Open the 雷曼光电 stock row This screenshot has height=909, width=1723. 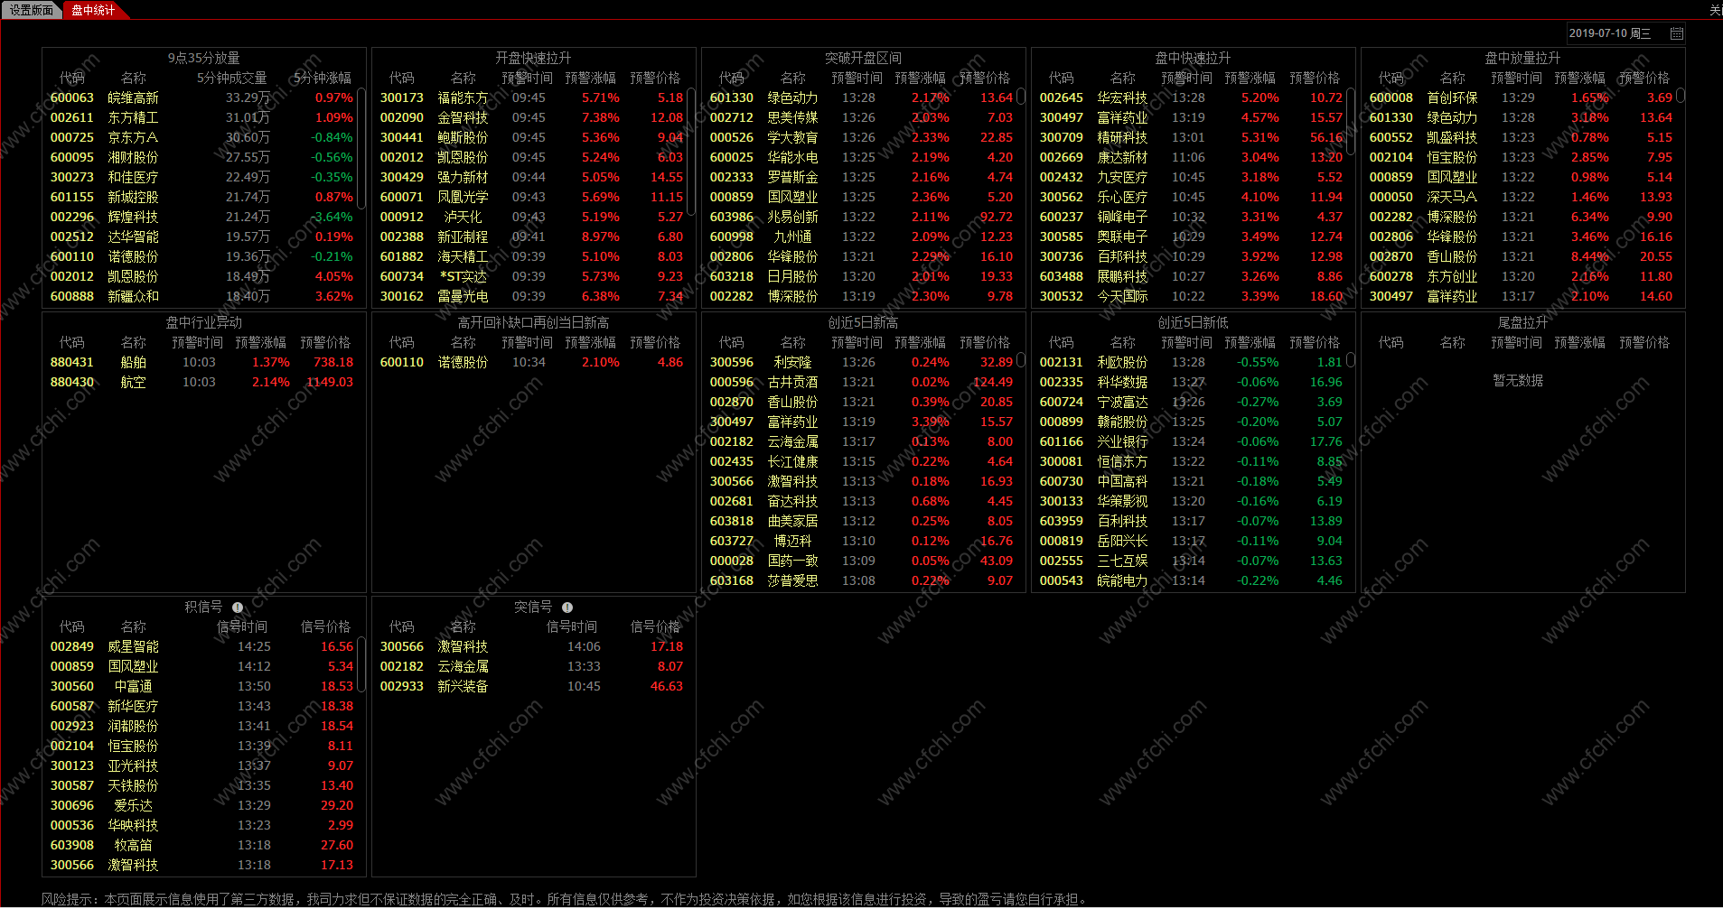click(531, 296)
